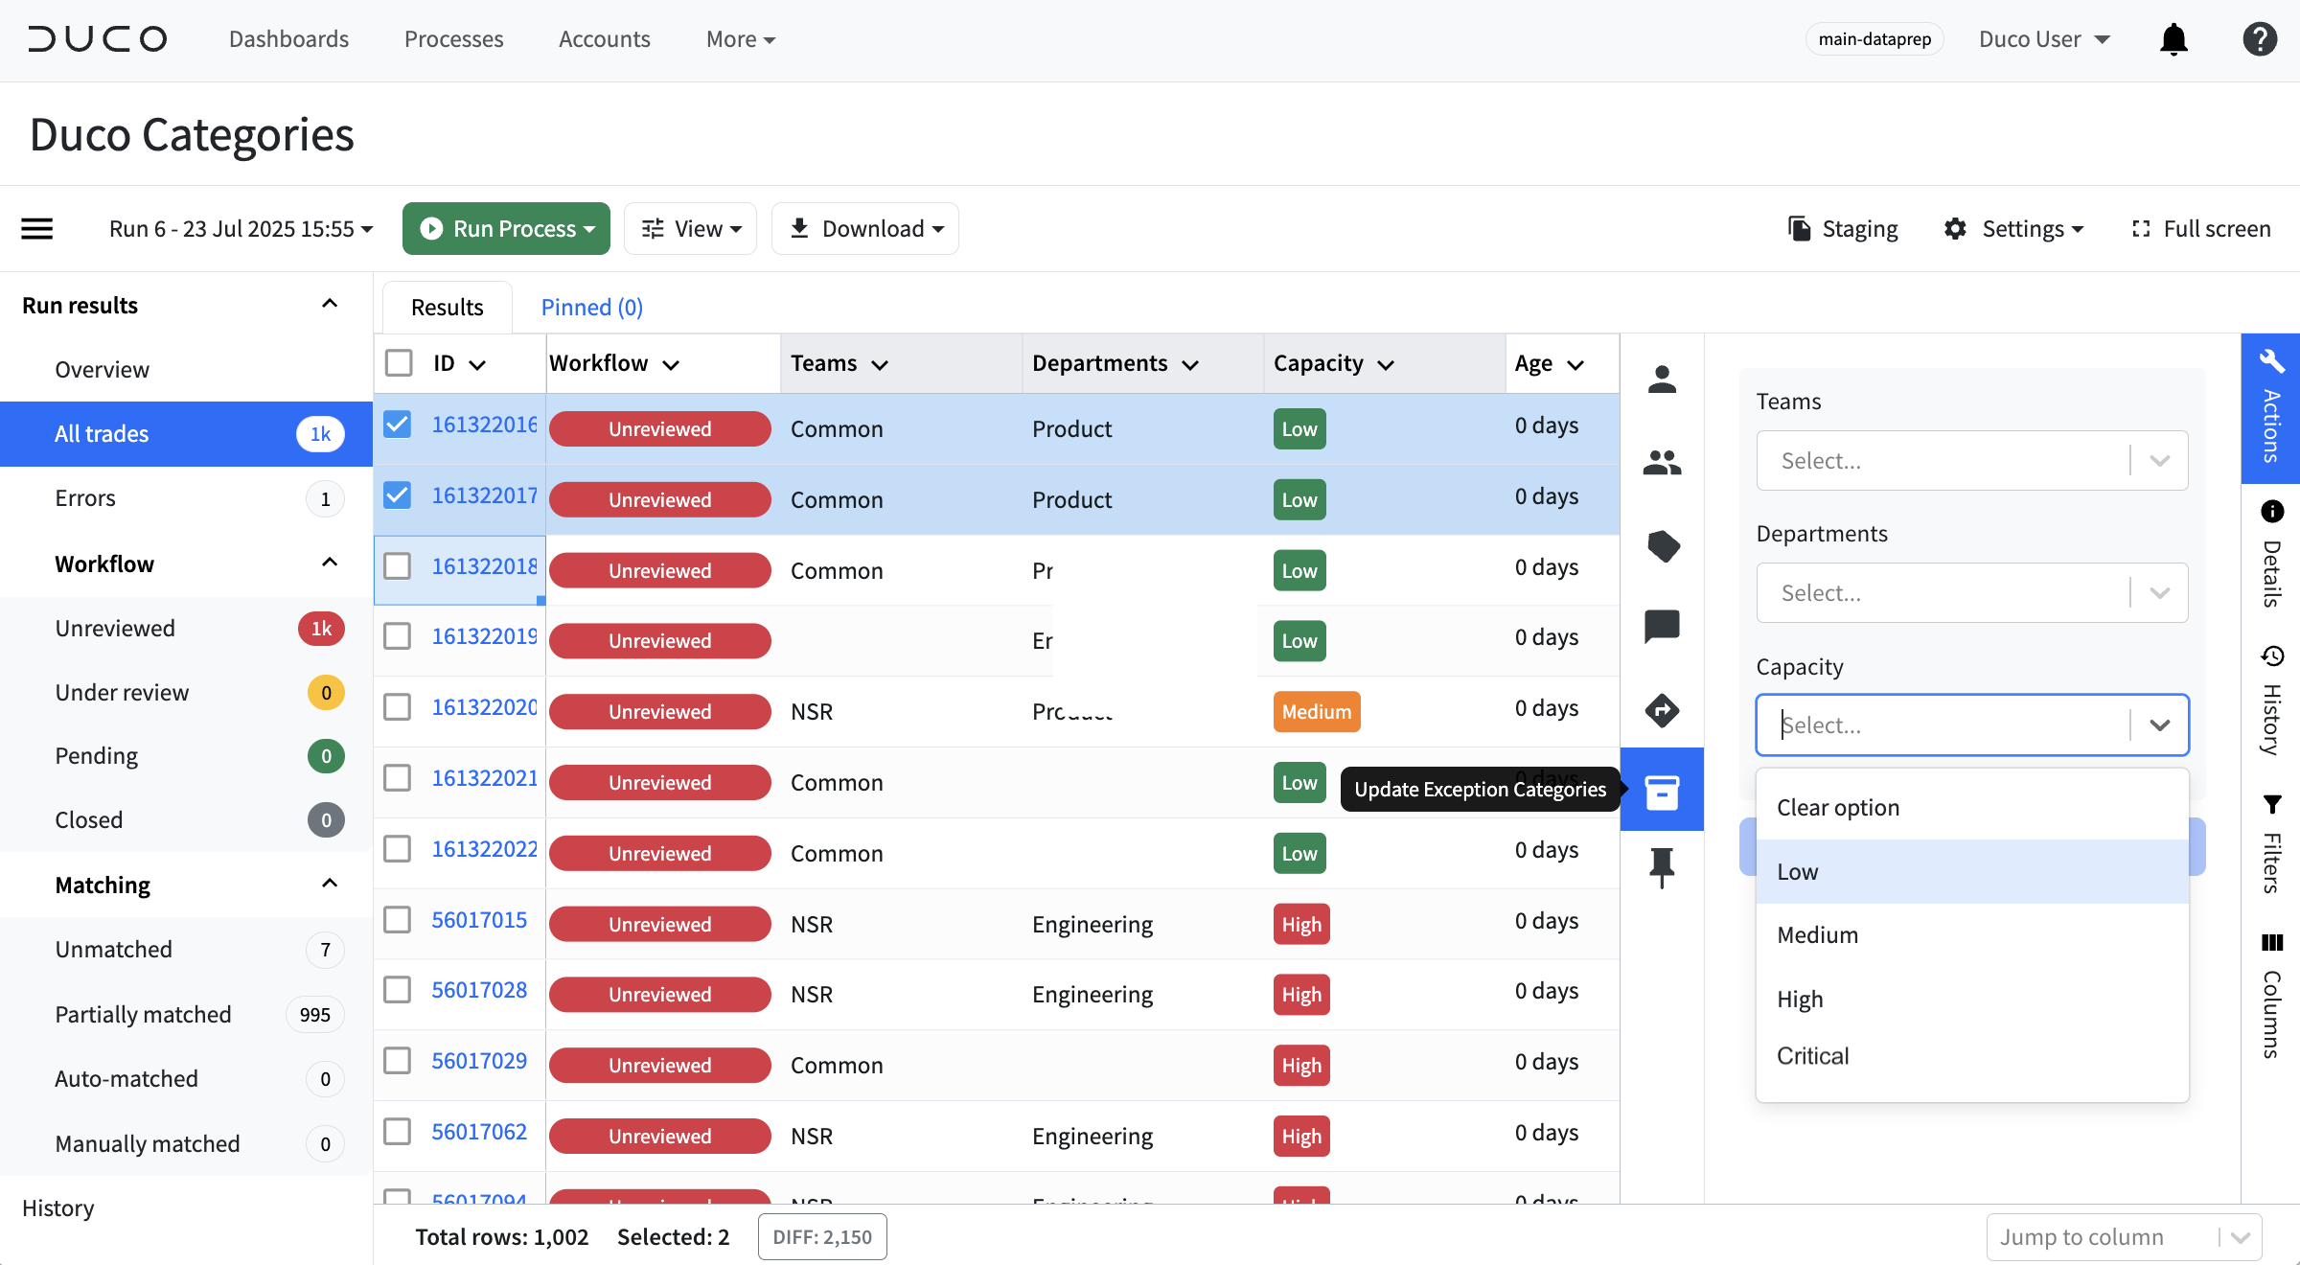The width and height of the screenshot is (2300, 1265).
Task: Open the help question mark icon
Action: click(2260, 39)
